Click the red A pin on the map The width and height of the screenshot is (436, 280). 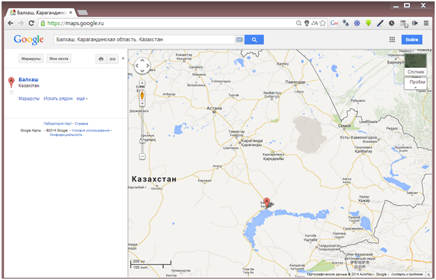coord(267,203)
